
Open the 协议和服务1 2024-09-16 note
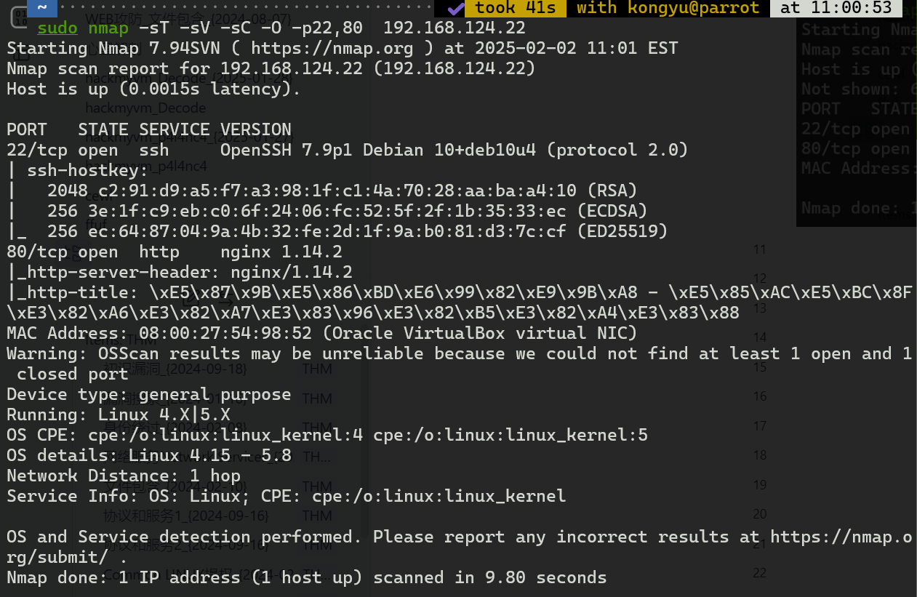point(186,516)
